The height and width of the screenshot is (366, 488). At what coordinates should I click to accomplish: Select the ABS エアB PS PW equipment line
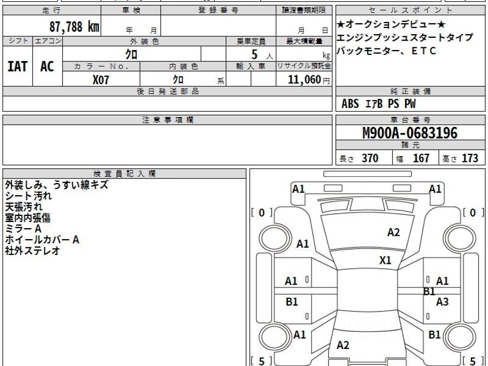pyautogui.click(x=379, y=104)
